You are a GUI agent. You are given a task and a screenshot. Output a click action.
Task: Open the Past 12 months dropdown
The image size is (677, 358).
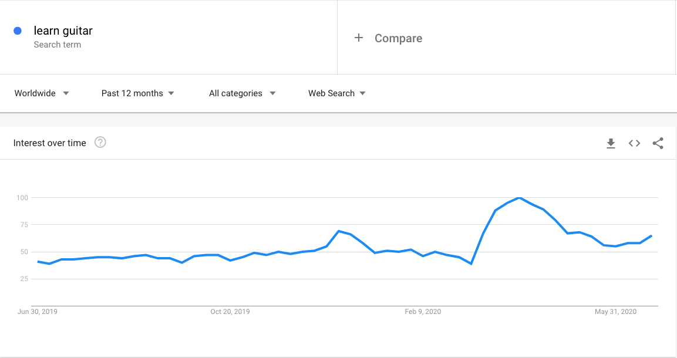pos(138,93)
